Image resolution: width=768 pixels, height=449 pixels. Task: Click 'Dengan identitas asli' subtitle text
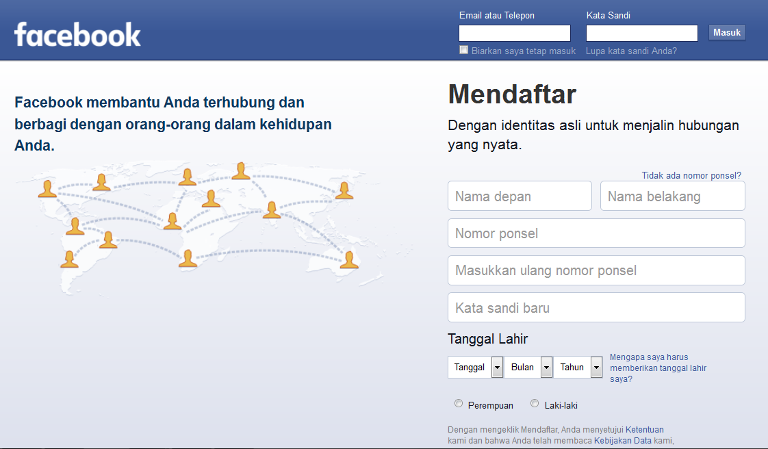click(x=593, y=135)
